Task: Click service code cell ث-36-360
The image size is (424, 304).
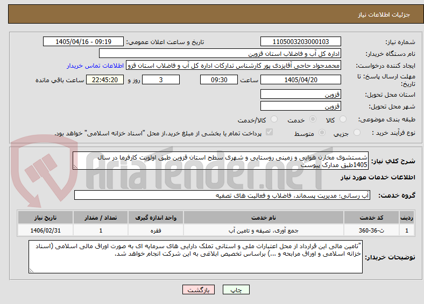Action: 372,230
